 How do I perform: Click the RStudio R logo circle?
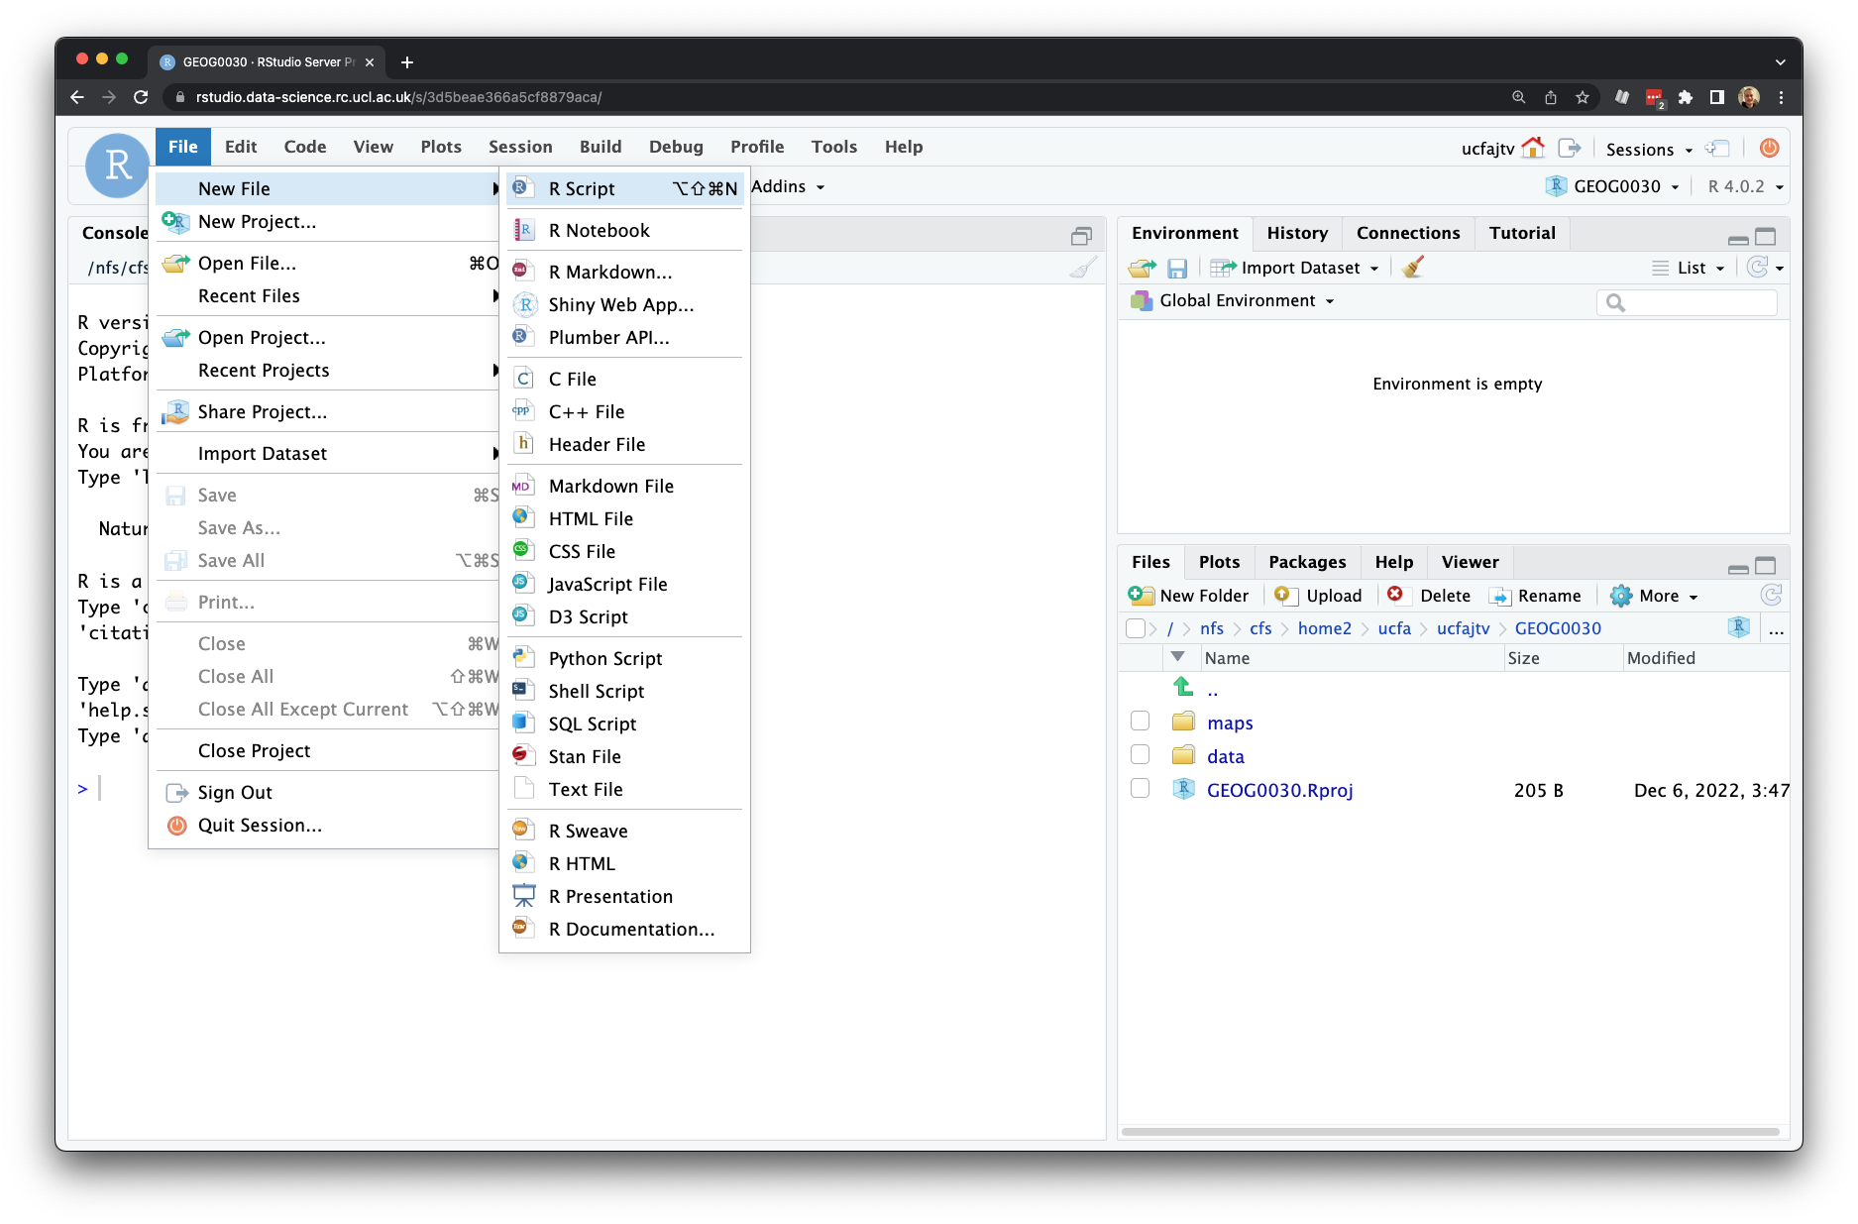tap(118, 166)
